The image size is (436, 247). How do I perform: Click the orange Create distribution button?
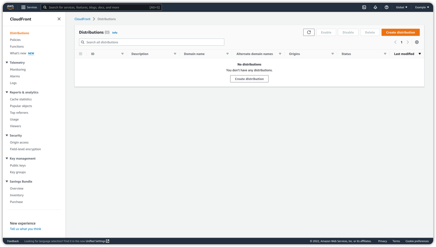(401, 32)
